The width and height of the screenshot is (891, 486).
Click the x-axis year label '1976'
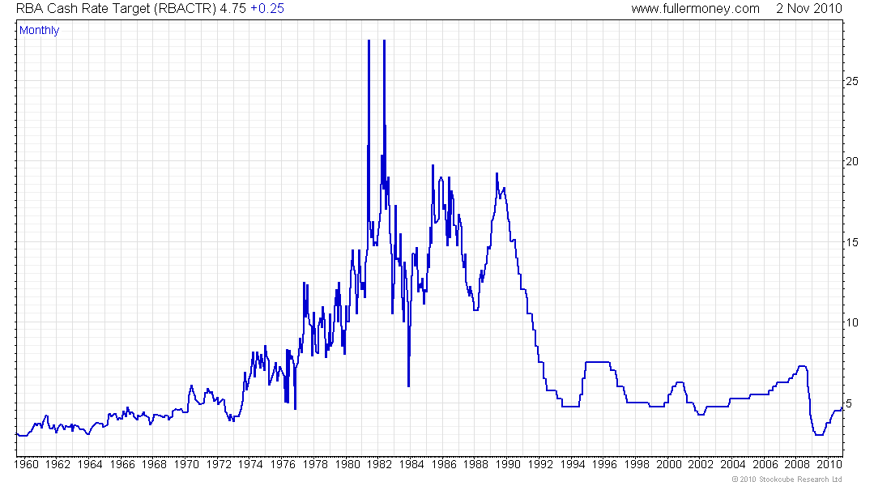coord(283,464)
